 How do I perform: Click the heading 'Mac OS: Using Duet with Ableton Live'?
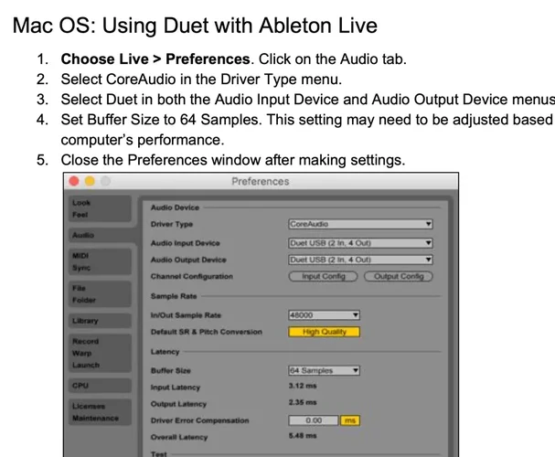[x=195, y=26]
